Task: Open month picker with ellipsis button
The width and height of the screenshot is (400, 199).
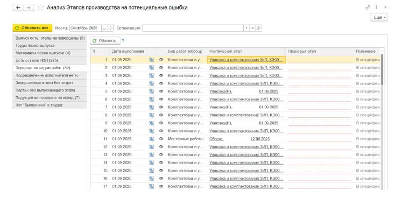Action: pyautogui.click(x=104, y=28)
